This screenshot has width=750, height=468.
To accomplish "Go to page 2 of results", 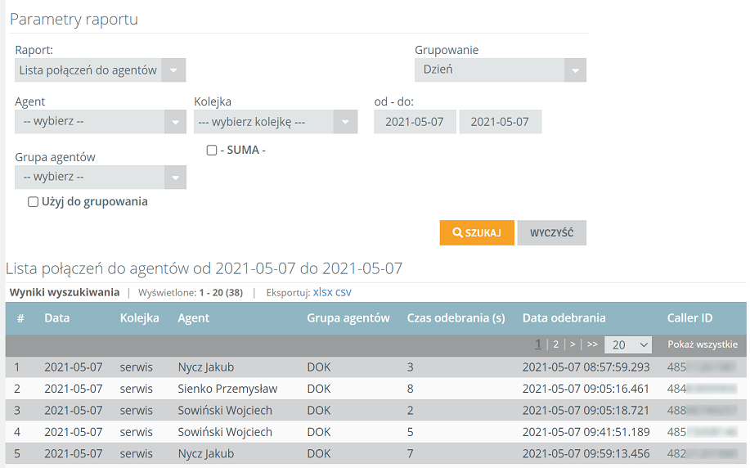I will 556,344.
